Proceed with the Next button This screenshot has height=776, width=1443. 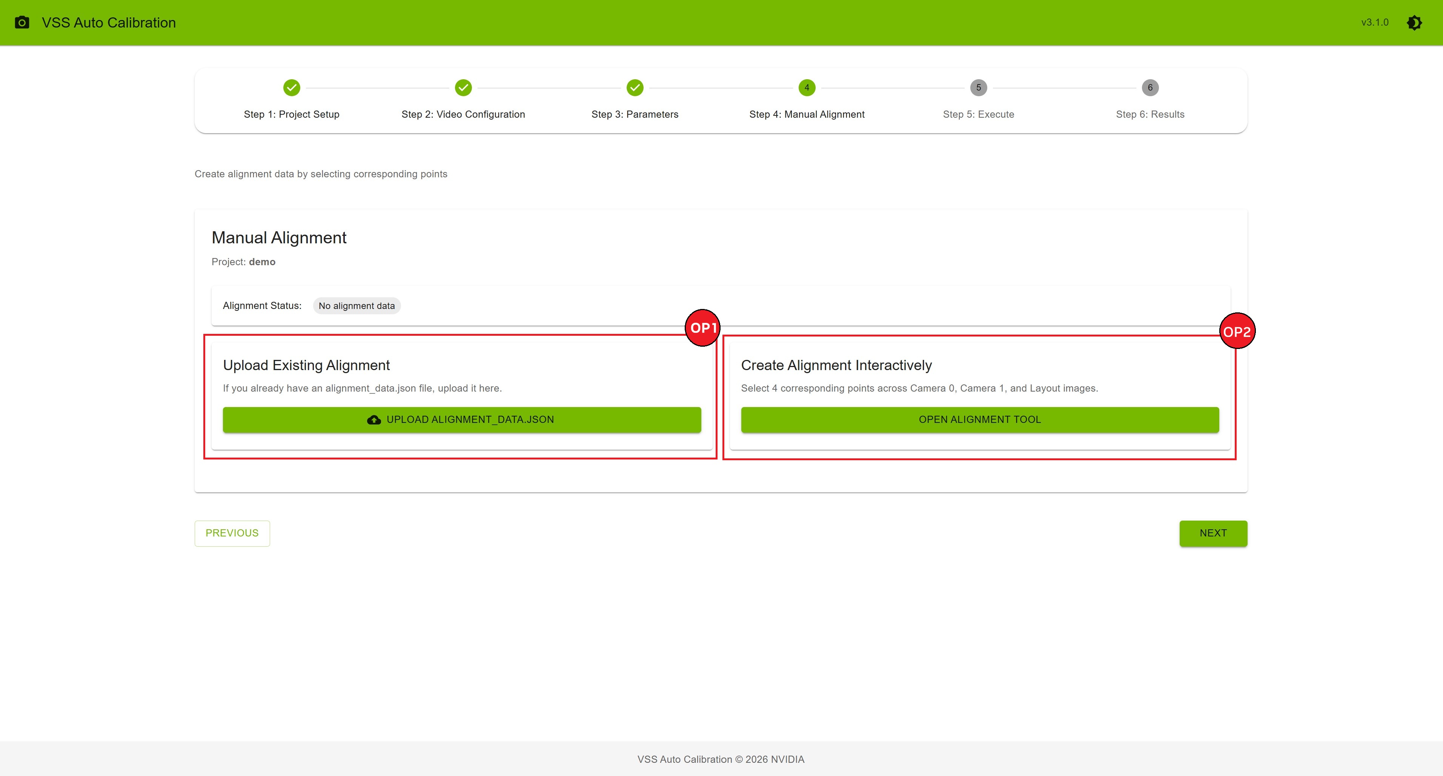coord(1213,533)
